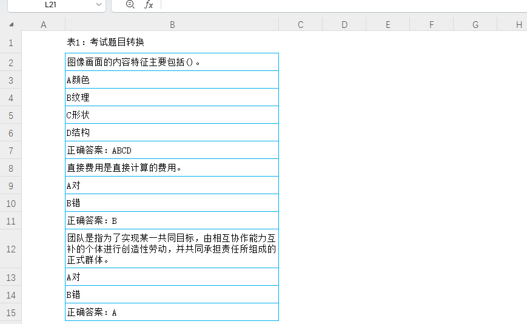Select row 9 header
Screen dimensions: 527x324
pos(11,186)
